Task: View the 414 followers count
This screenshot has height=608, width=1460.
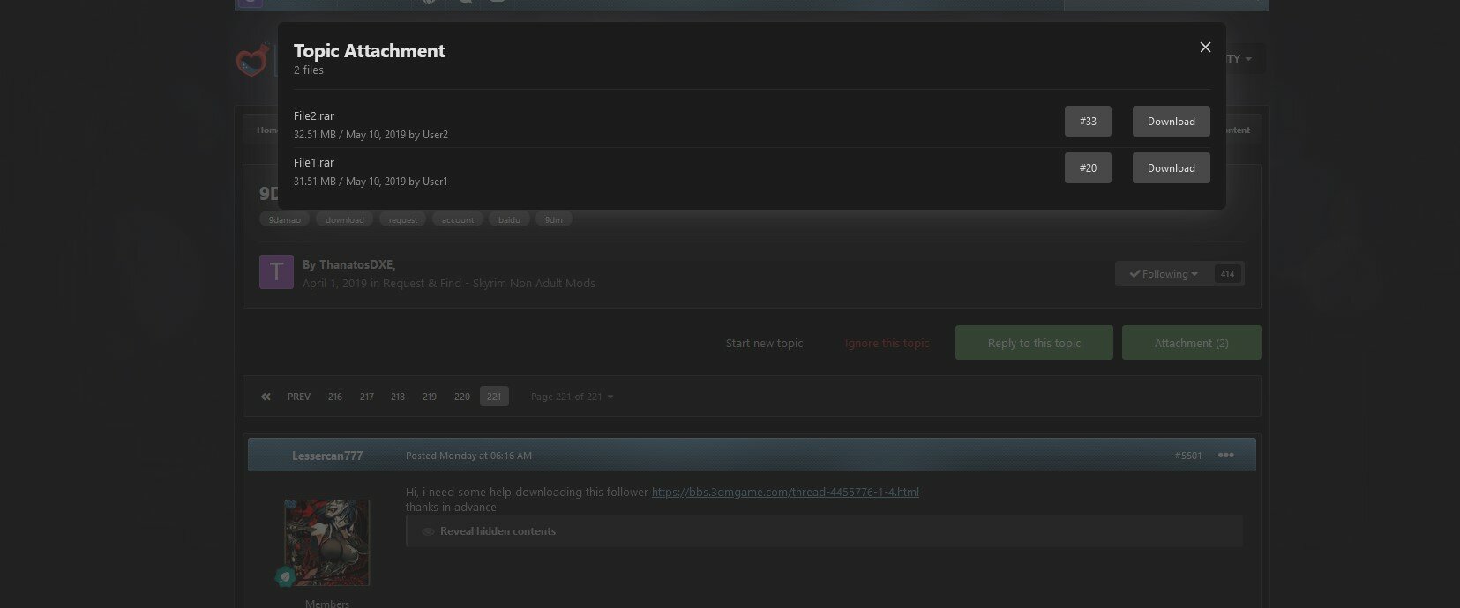Action: click(x=1227, y=274)
